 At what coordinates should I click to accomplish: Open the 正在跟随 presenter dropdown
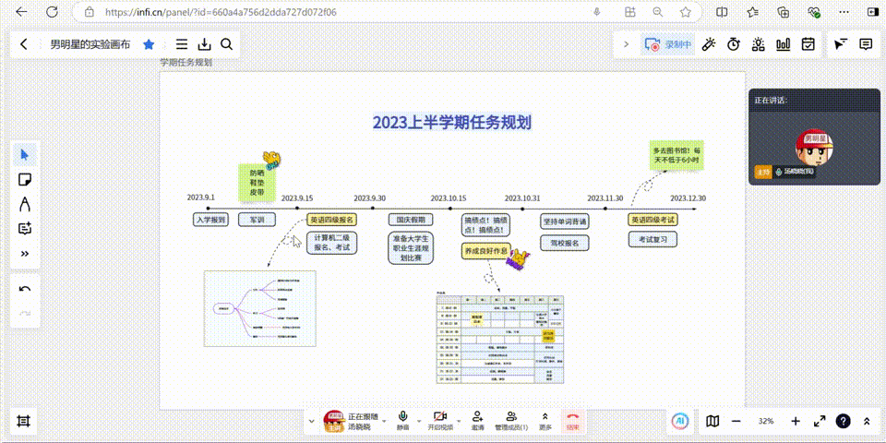coord(384,421)
